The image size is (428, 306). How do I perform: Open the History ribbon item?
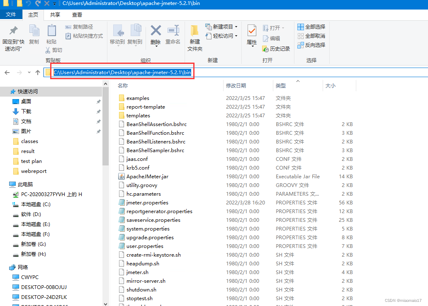(276, 49)
